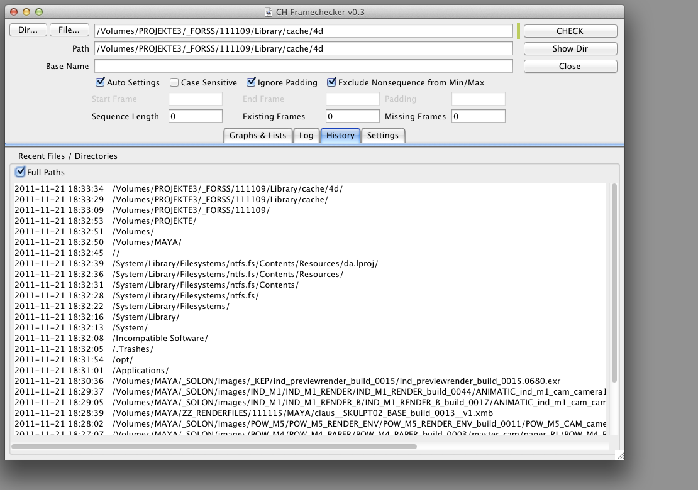Select history entry /Volumes/ at 18:32:51
The width and height of the screenshot is (698, 490).
point(310,232)
